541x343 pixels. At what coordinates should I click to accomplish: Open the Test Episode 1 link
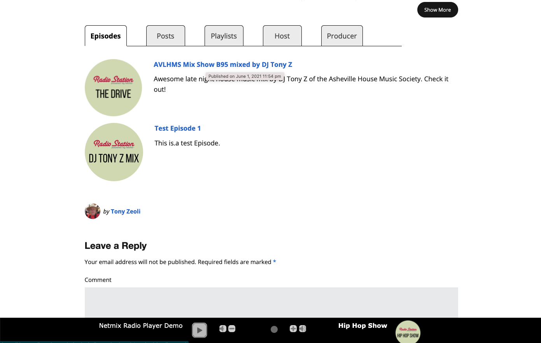[178, 128]
